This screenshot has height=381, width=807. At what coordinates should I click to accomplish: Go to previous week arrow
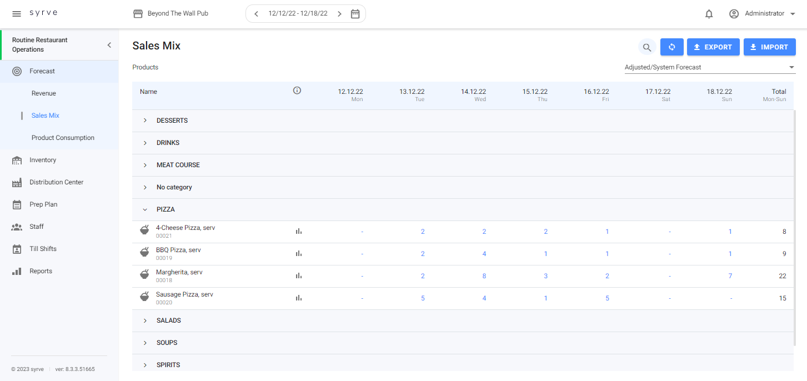click(x=256, y=14)
